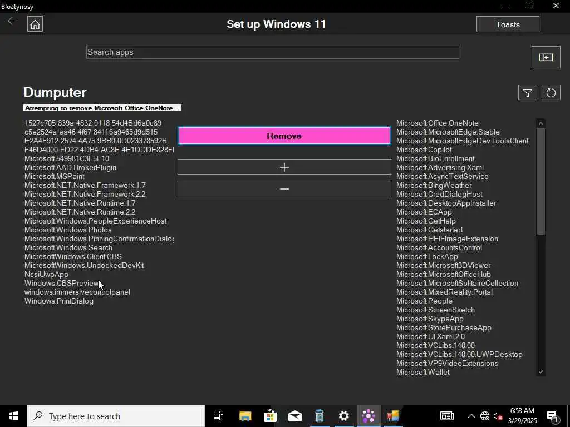Select Microsoft.NET.Native.Runtime.2.2 entry
Viewport: 570px width, 427px height.
click(x=80, y=212)
